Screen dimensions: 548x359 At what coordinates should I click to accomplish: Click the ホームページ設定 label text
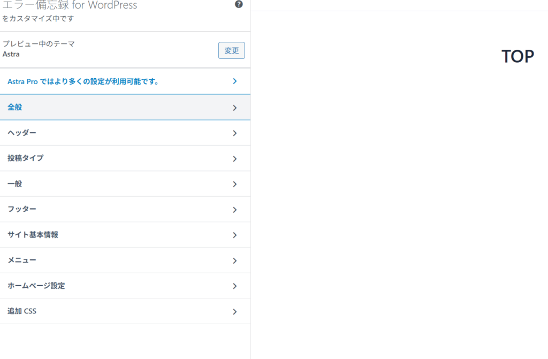coord(36,286)
